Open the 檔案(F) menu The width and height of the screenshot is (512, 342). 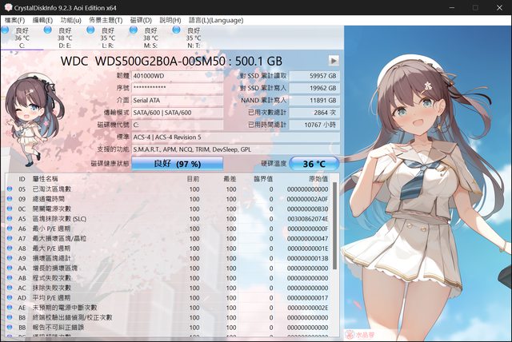pos(15,20)
